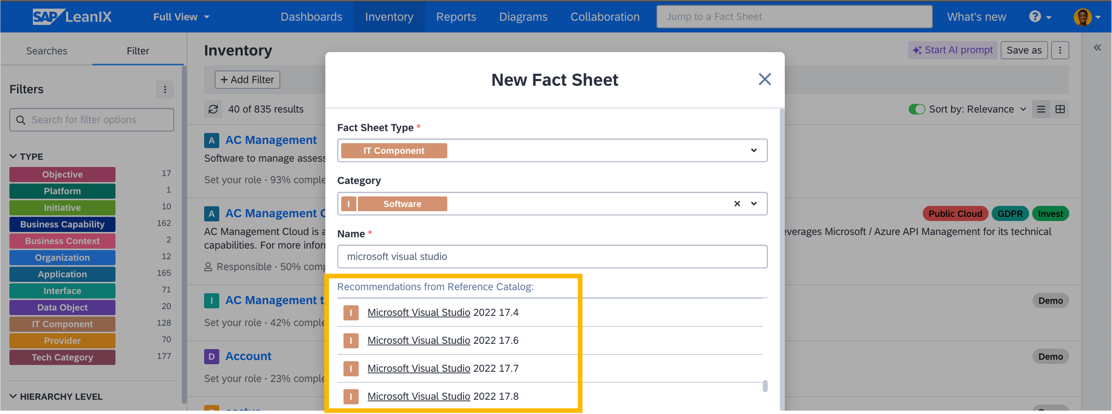Open What's new
The image size is (1112, 414).
click(976, 17)
